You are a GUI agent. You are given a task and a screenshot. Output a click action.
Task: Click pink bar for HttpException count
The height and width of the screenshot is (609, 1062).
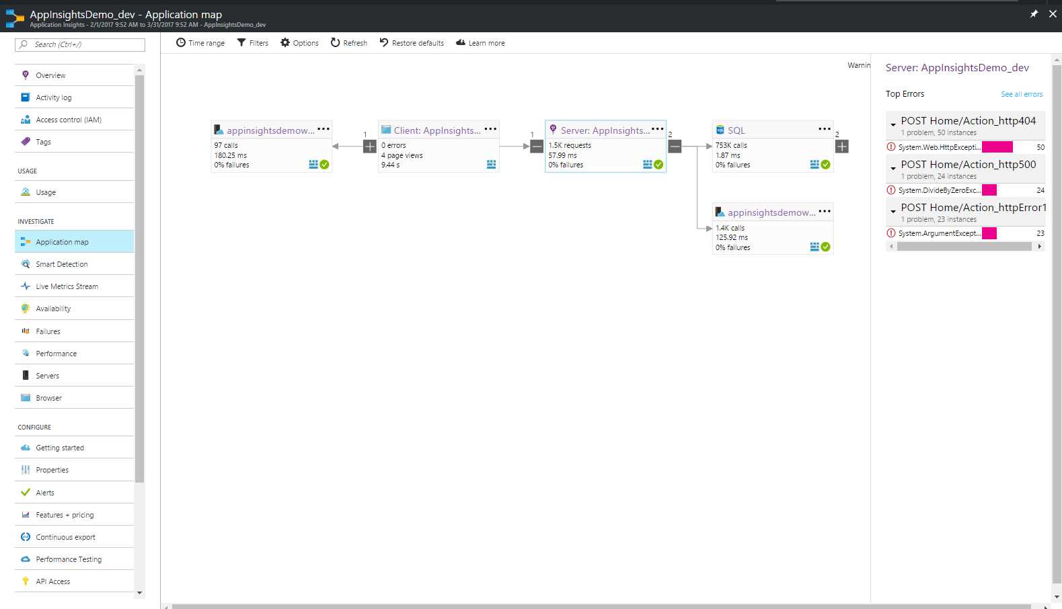pyautogui.click(x=997, y=147)
